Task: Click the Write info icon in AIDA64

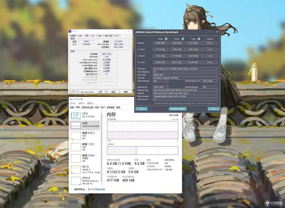Action: point(183,39)
